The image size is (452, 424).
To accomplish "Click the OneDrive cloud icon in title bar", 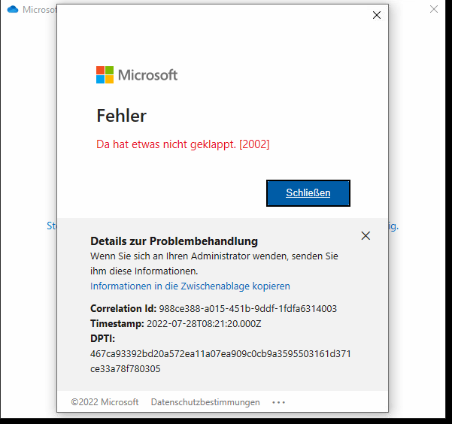I will pos(13,10).
